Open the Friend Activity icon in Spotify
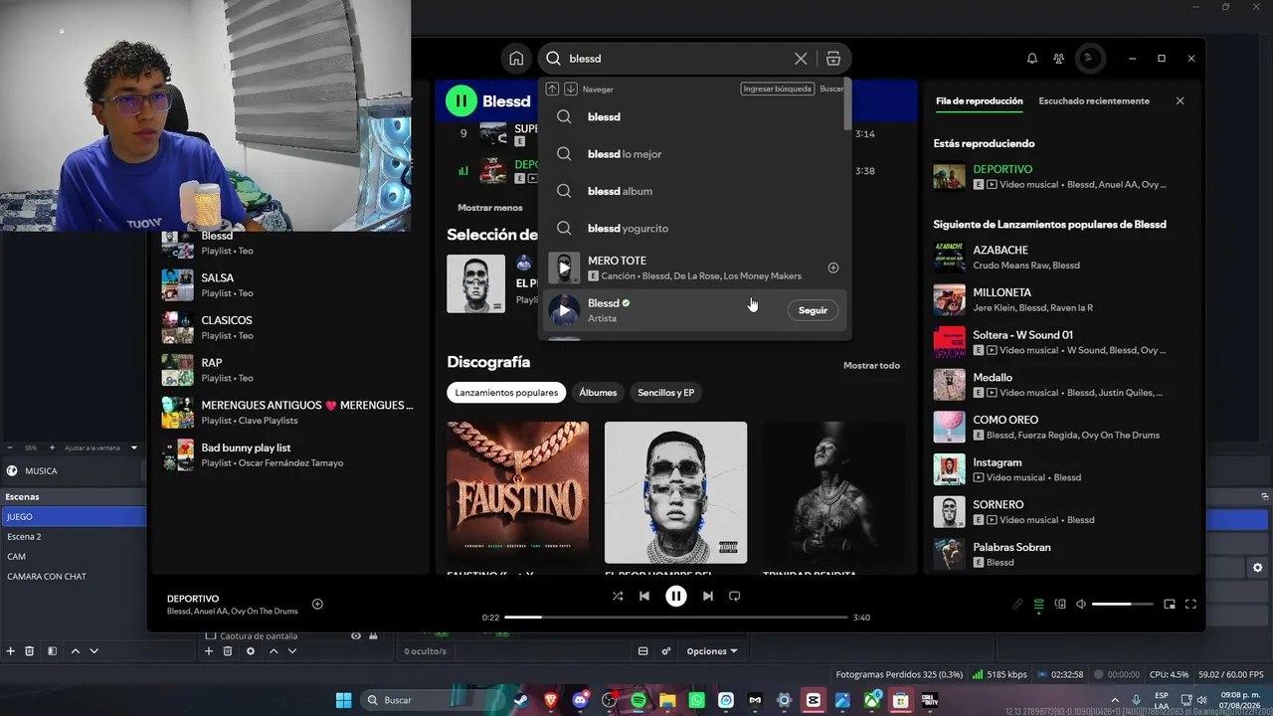The height and width of the screenshot is (716, 1273). 1059,59
